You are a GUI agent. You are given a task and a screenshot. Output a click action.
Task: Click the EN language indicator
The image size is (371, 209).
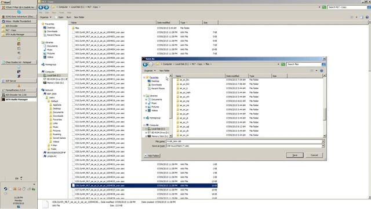tap(17, 179)
